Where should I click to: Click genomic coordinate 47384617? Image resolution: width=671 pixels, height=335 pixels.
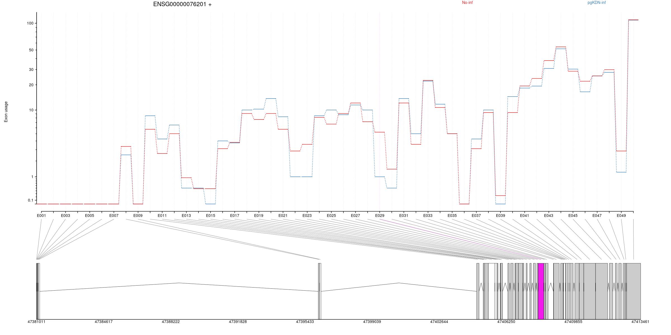coord(103,322)
